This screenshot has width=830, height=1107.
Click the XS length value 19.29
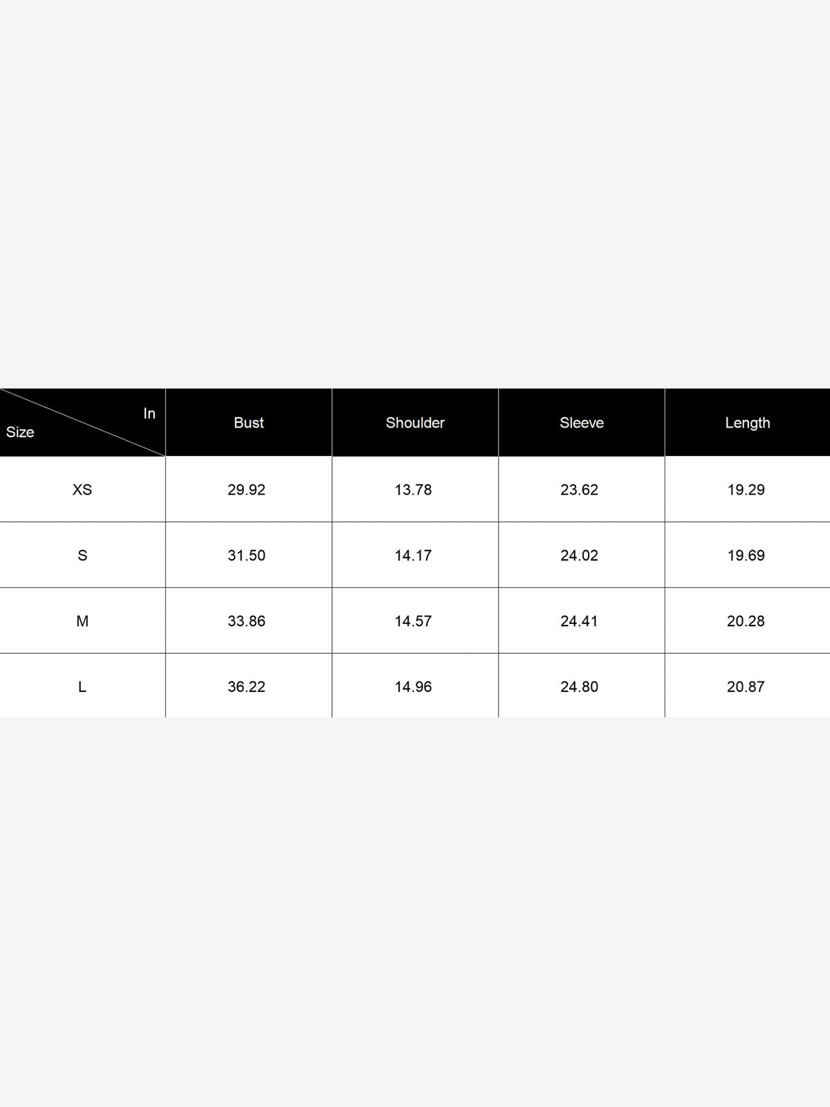[746, 490]
